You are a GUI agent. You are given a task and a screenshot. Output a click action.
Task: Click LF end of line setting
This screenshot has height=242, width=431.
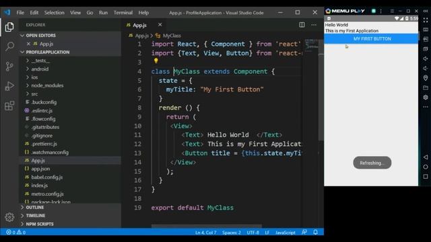point(267,233)
